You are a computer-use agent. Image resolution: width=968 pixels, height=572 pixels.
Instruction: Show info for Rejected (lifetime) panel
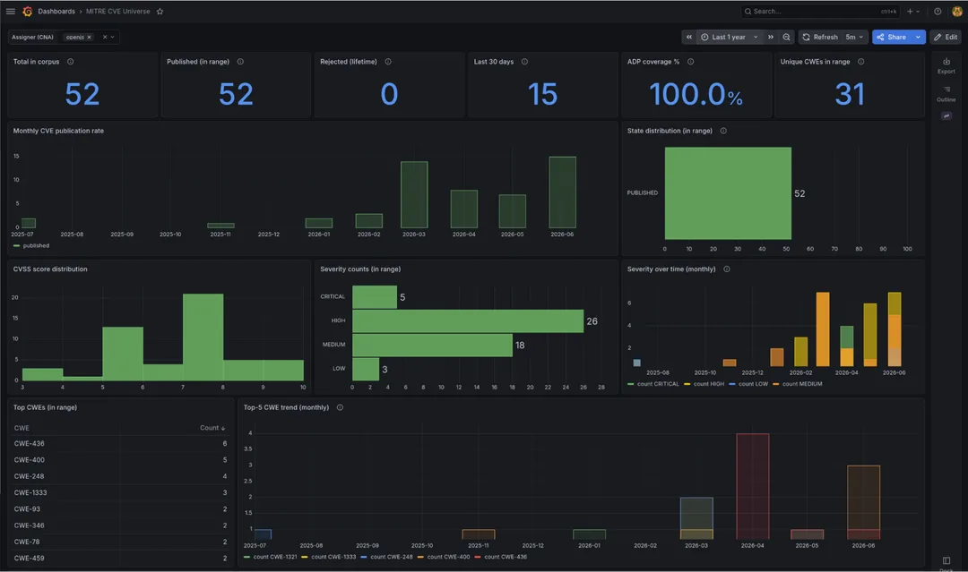(388, 62)
